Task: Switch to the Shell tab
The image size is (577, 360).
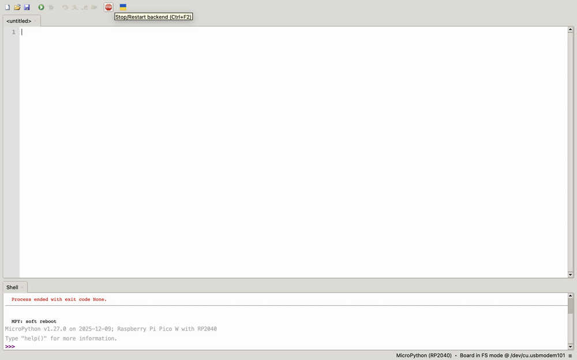Action: (12, 287)
